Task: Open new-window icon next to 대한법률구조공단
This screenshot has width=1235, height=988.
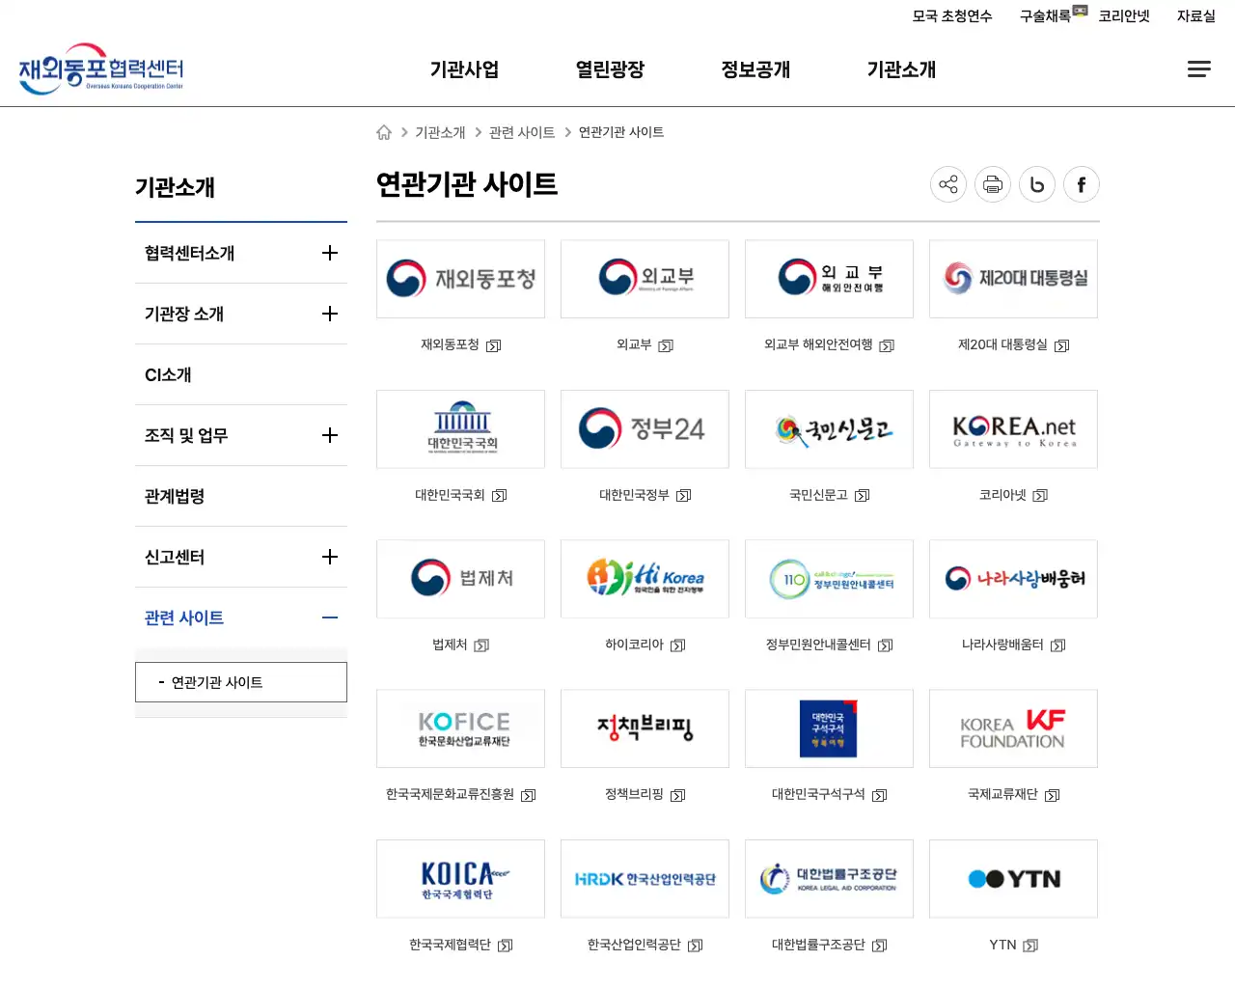Action: point(879,946)
